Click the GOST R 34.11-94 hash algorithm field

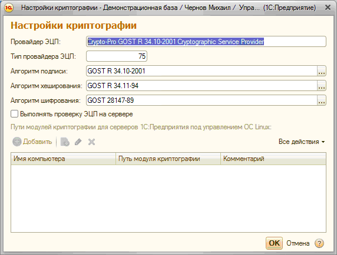(x=201, y=86)
